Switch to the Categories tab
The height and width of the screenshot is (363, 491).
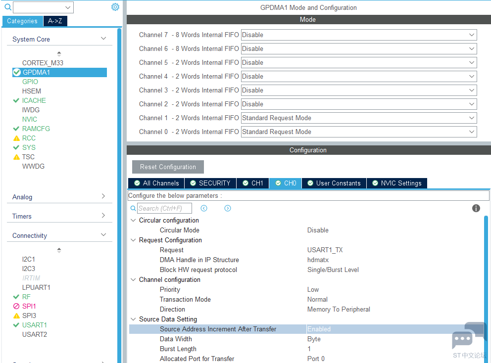pyautogui.click(x=22, y=21)
